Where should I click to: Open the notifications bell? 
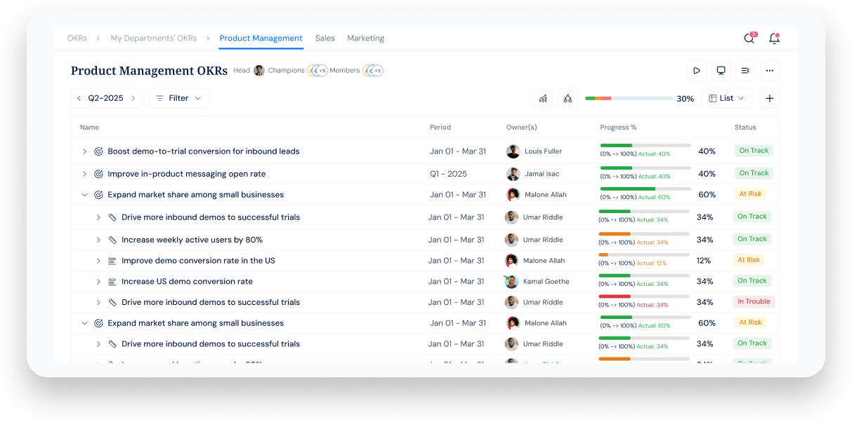[x=774, y=39]
